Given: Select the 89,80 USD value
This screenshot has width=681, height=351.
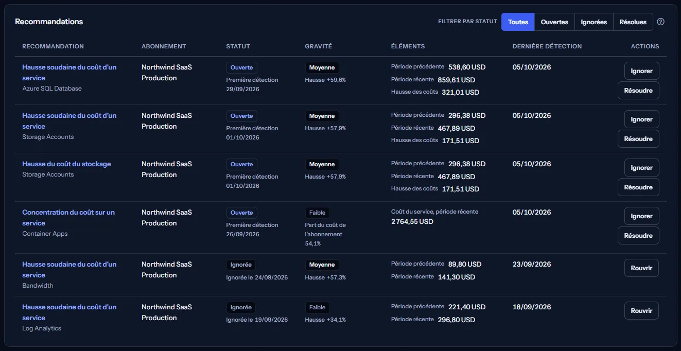Looking at the screenshot, I should pos(465,265).
